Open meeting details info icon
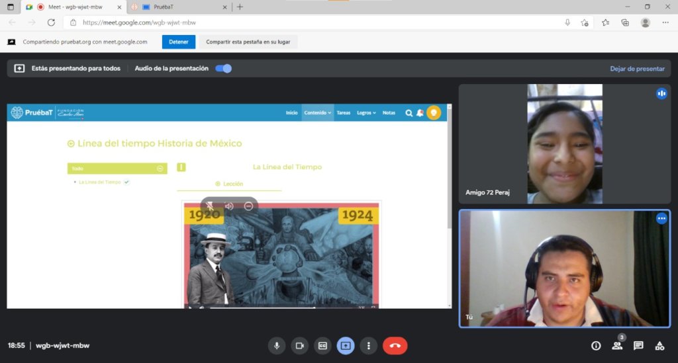The width and height of the screenshot is (678, 363). pyautogui.click(x=596, y=346)
